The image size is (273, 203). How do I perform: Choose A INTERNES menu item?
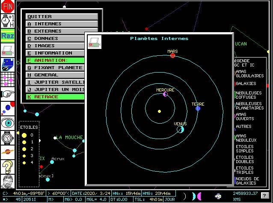(62, 24)
